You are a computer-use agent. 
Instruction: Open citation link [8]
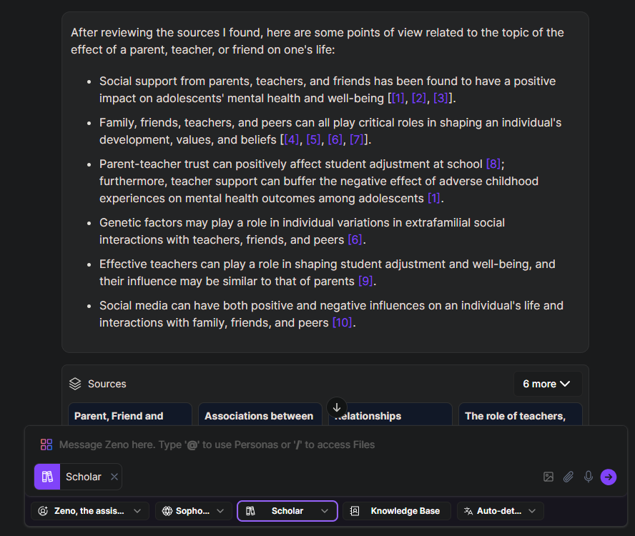click(x=493, y=164)
